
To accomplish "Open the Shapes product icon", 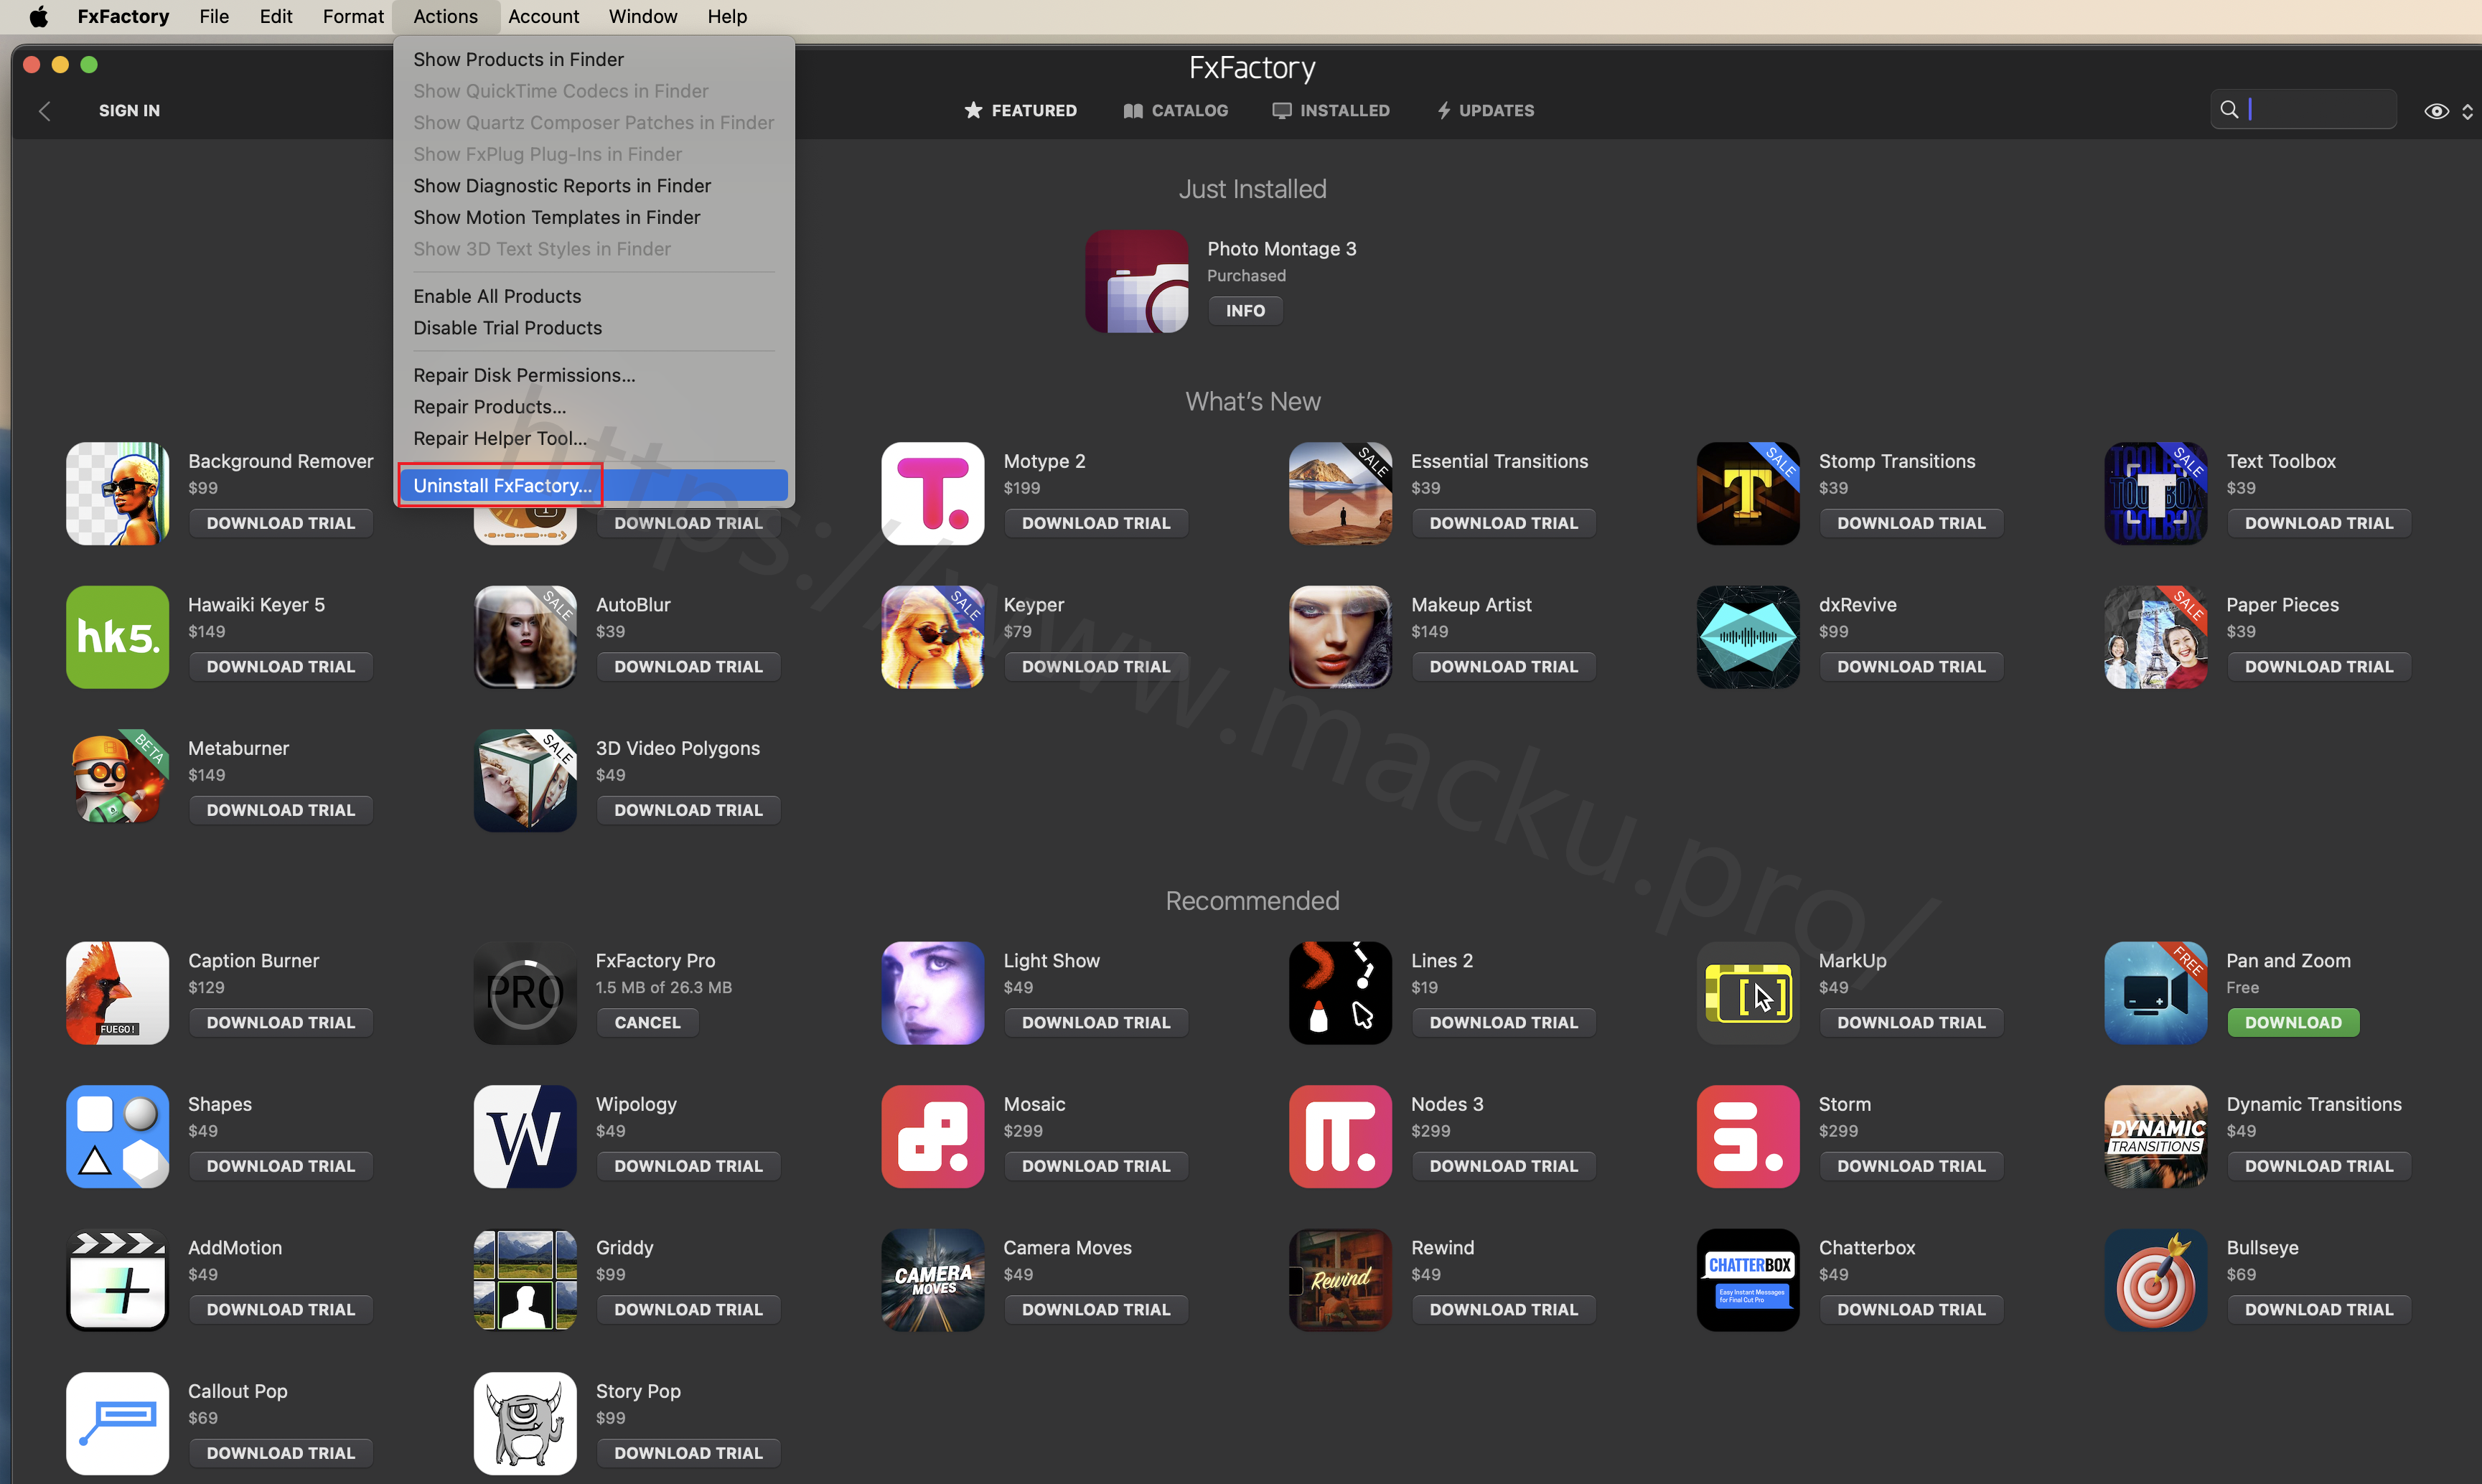I will tap(117, 1137).
